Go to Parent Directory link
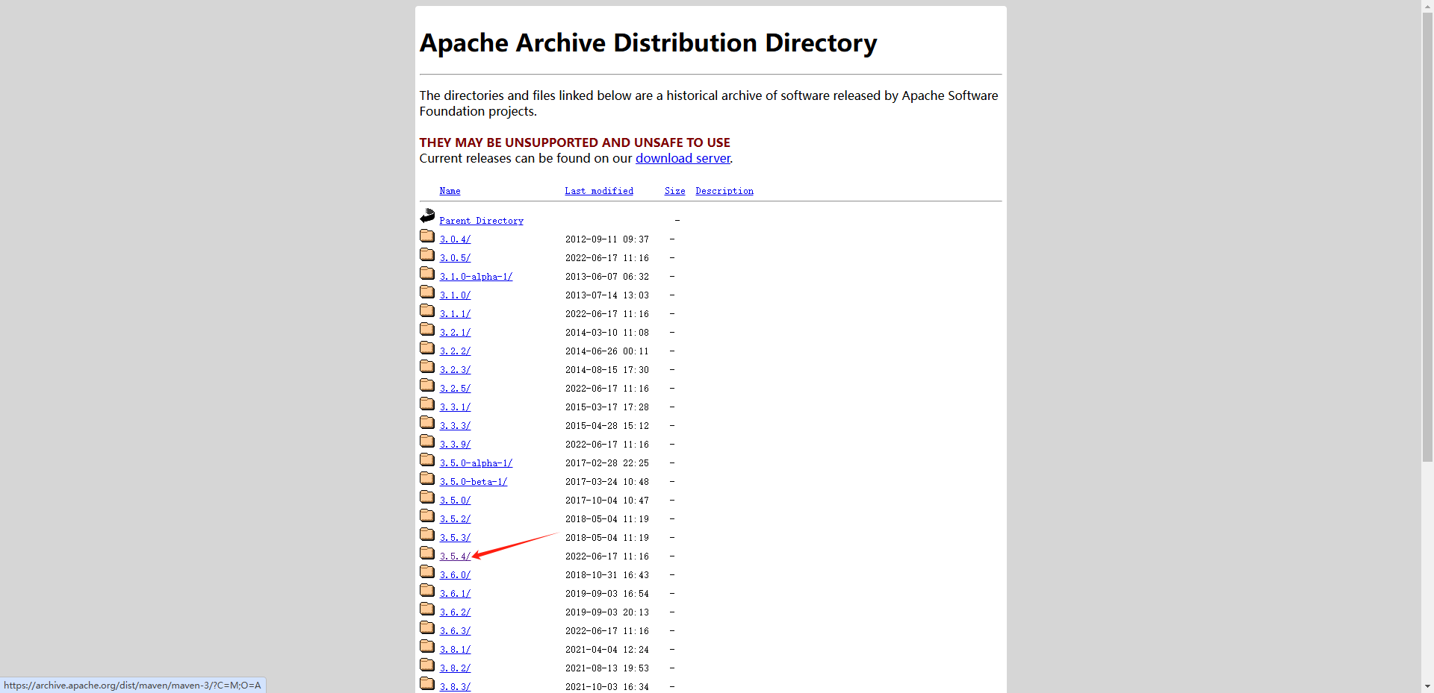Image resolution: width=1434 pixels, height=693 pixels. (481, 221)
